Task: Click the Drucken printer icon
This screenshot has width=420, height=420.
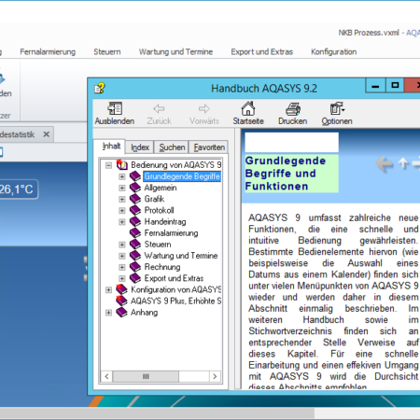Action: click(x=293, y=109)
